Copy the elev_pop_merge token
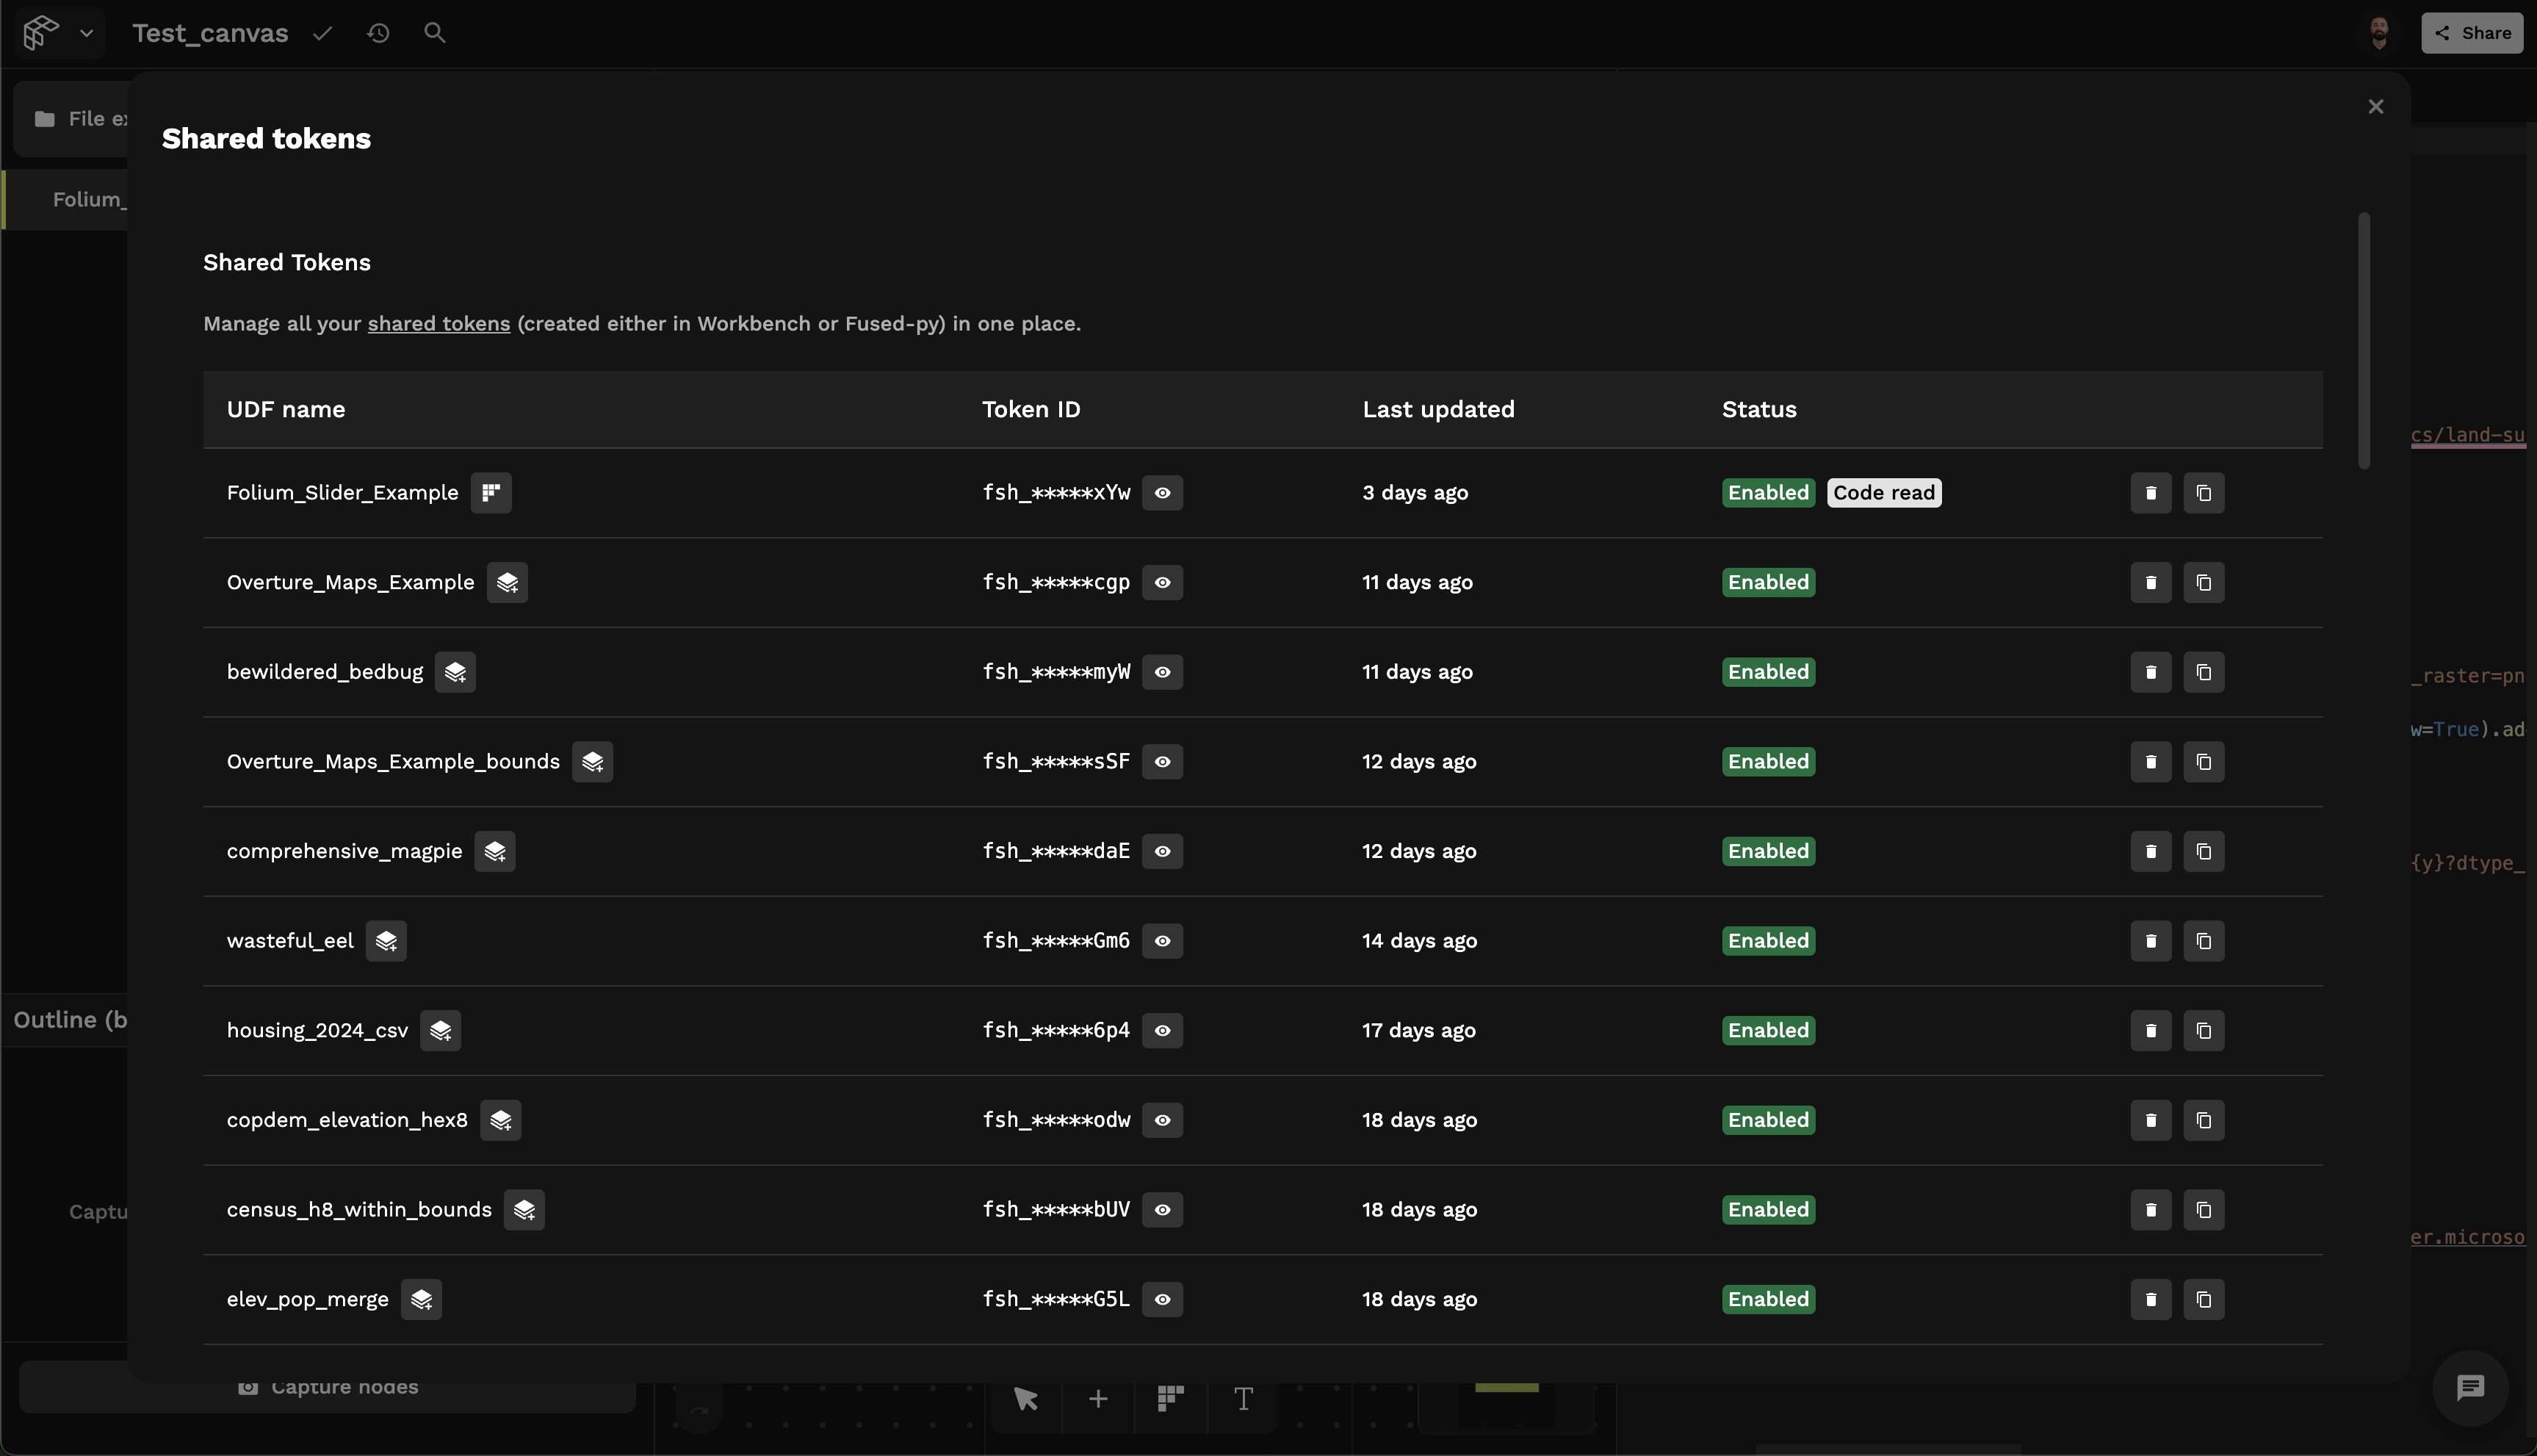The image size is (2537, 1456). 2203,1299
